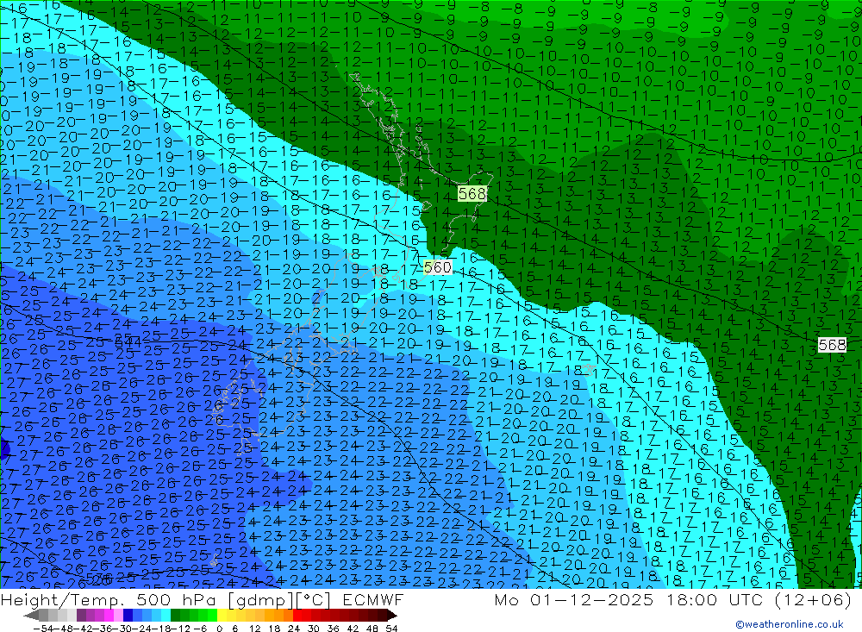Pick the dark blue legend swatch at -30
This screenshot has height=632, width=862.
tap(128, 616)
